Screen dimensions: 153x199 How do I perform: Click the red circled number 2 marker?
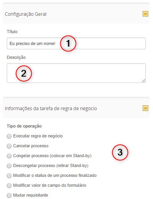point(24,73)
